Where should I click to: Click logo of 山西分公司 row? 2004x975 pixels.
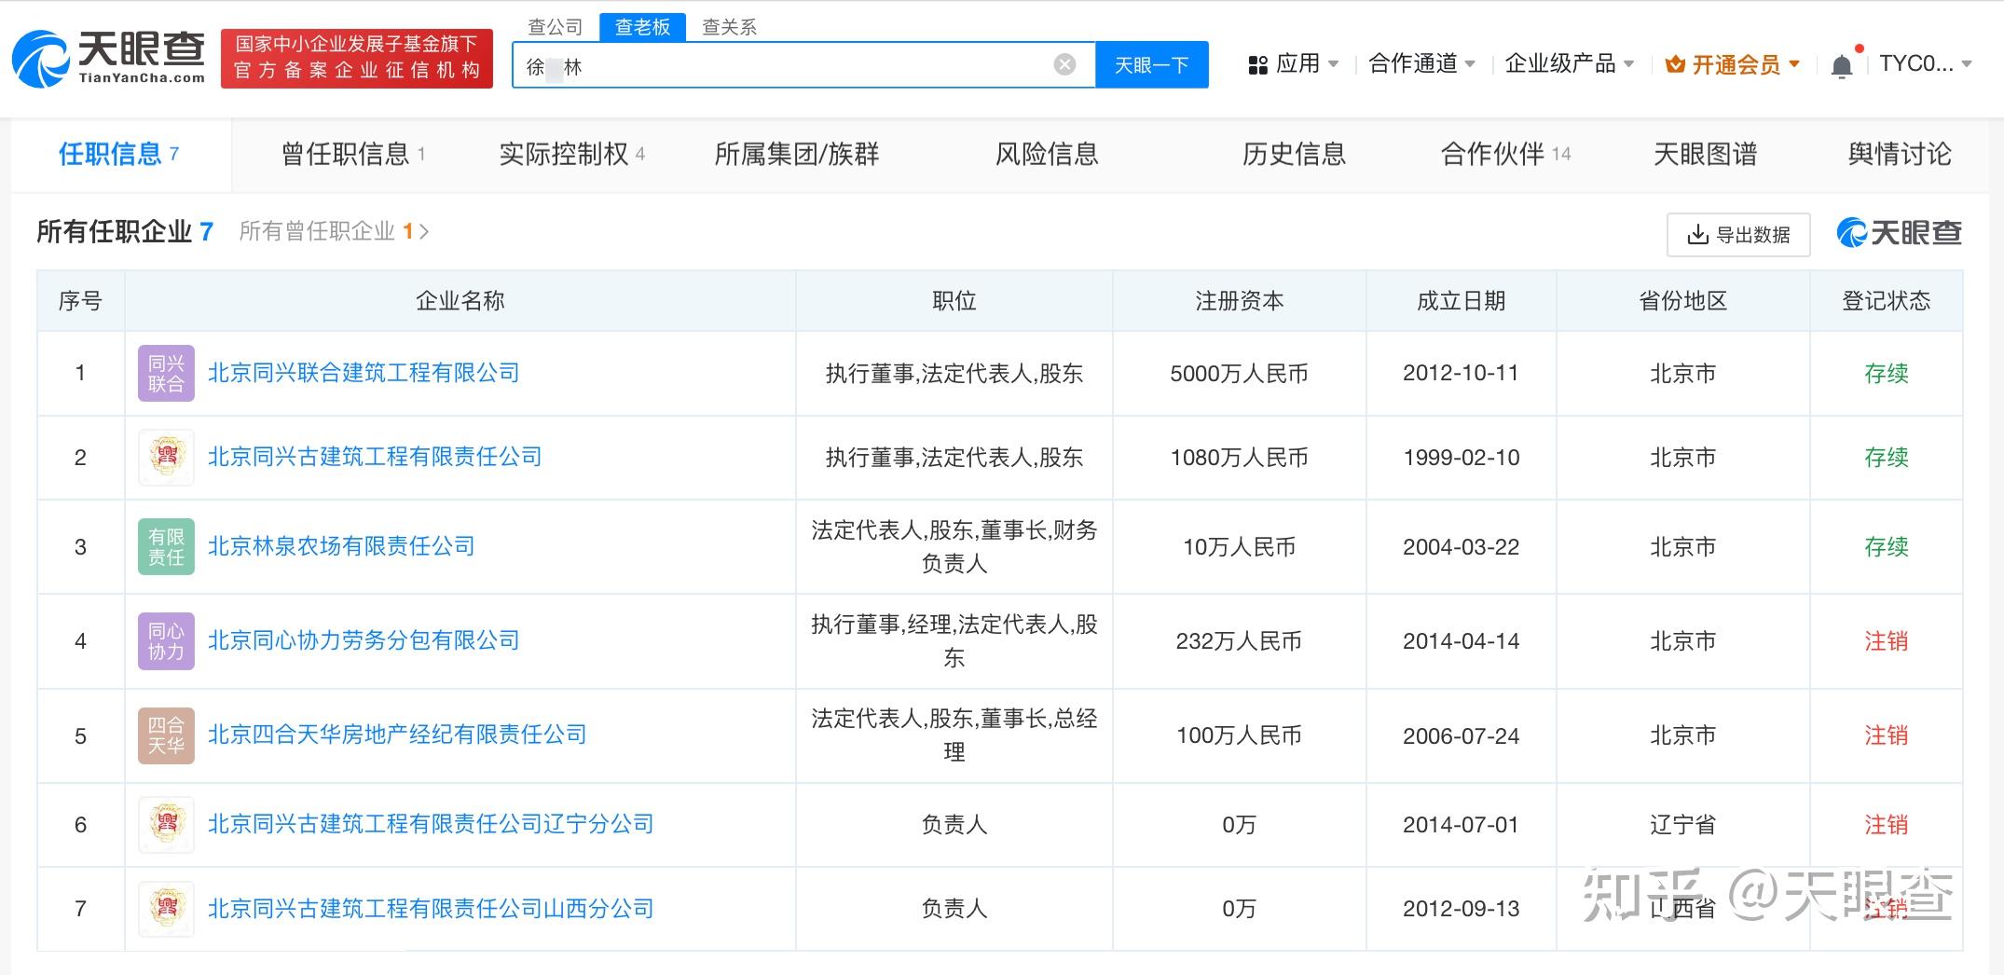click(x=166, y=909)
